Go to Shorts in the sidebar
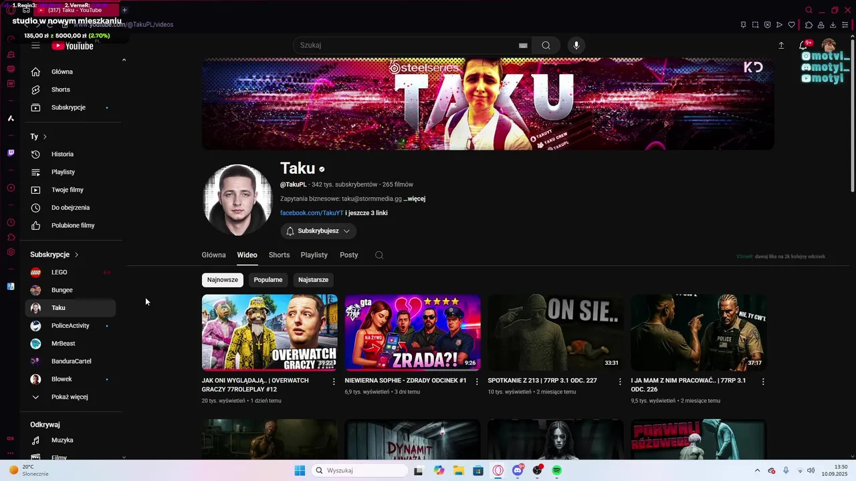Image resolution: width=856 pixels, height=481 pixels. pyautogui.click(x=70, y=90)
